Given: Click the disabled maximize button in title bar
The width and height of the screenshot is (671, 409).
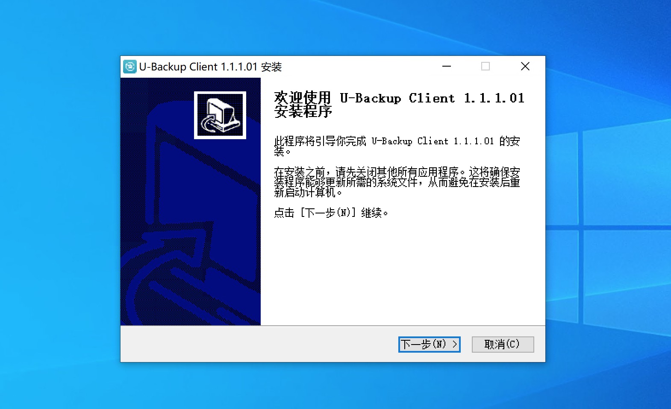Looking at the screenshot, I should tap(486, 67).
